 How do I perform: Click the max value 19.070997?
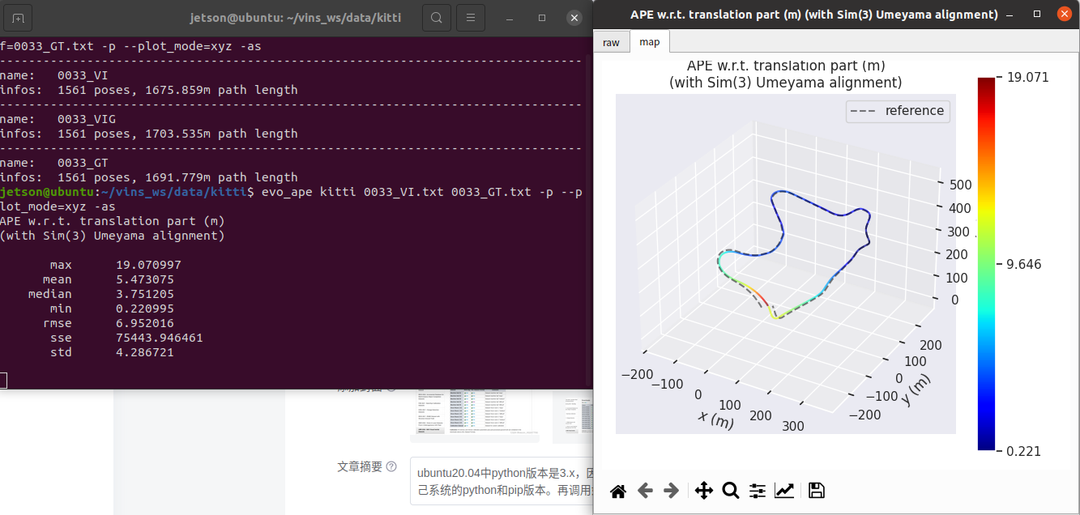[148, 265]
